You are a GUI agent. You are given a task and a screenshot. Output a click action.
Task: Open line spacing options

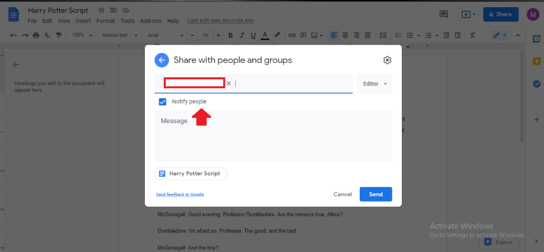[x=383, y=35]
